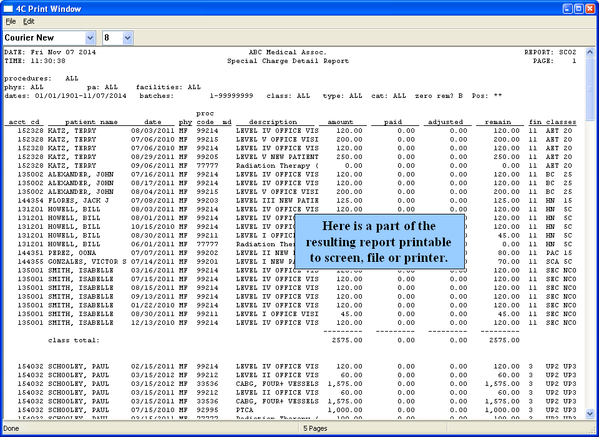Click the date '09/06/2011'

click(153, 166)
